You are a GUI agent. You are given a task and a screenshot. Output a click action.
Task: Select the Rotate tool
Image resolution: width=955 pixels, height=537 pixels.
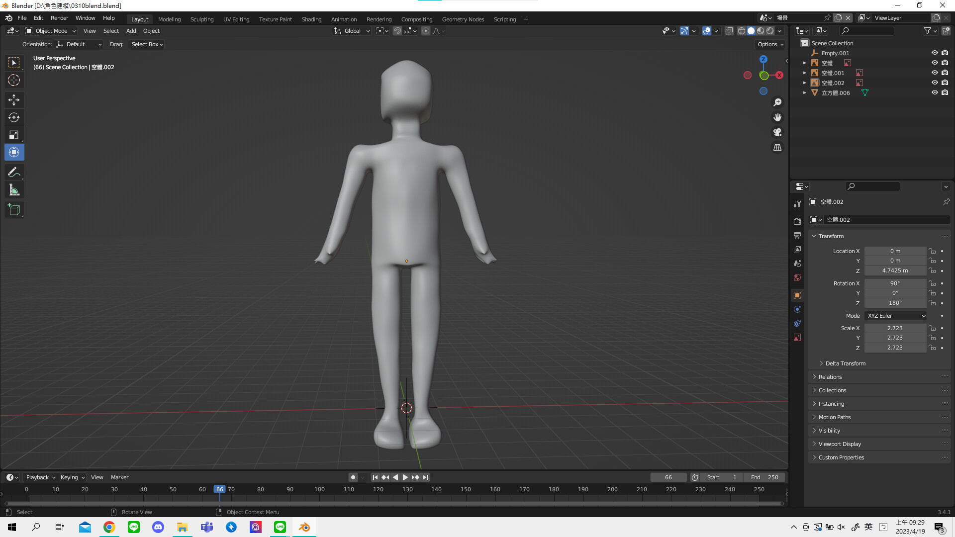tap(14, 117)
